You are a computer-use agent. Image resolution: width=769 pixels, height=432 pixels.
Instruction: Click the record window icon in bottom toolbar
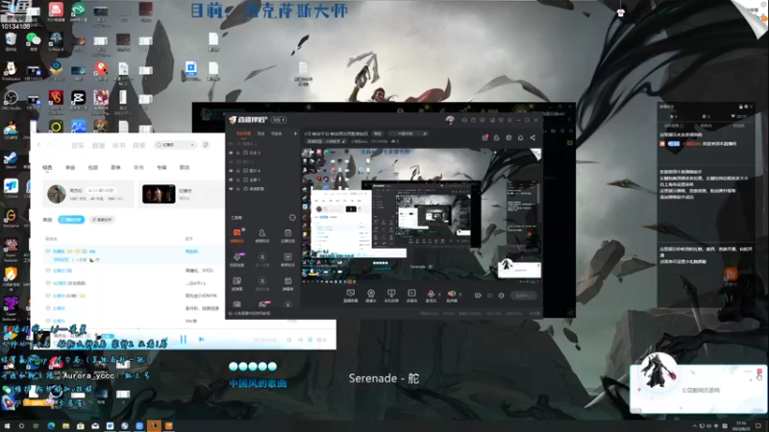coord(411,295)
